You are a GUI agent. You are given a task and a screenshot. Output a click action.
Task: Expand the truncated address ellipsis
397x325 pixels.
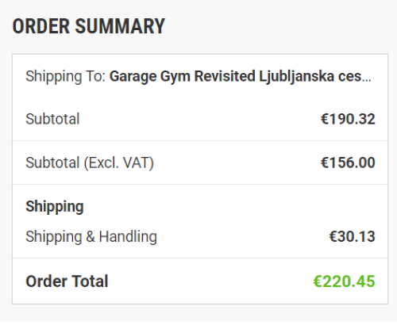(x=367, y=80)
